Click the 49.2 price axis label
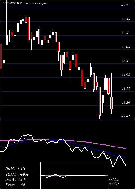The height and width of the screenshot is (189, 135). point(125,5)
